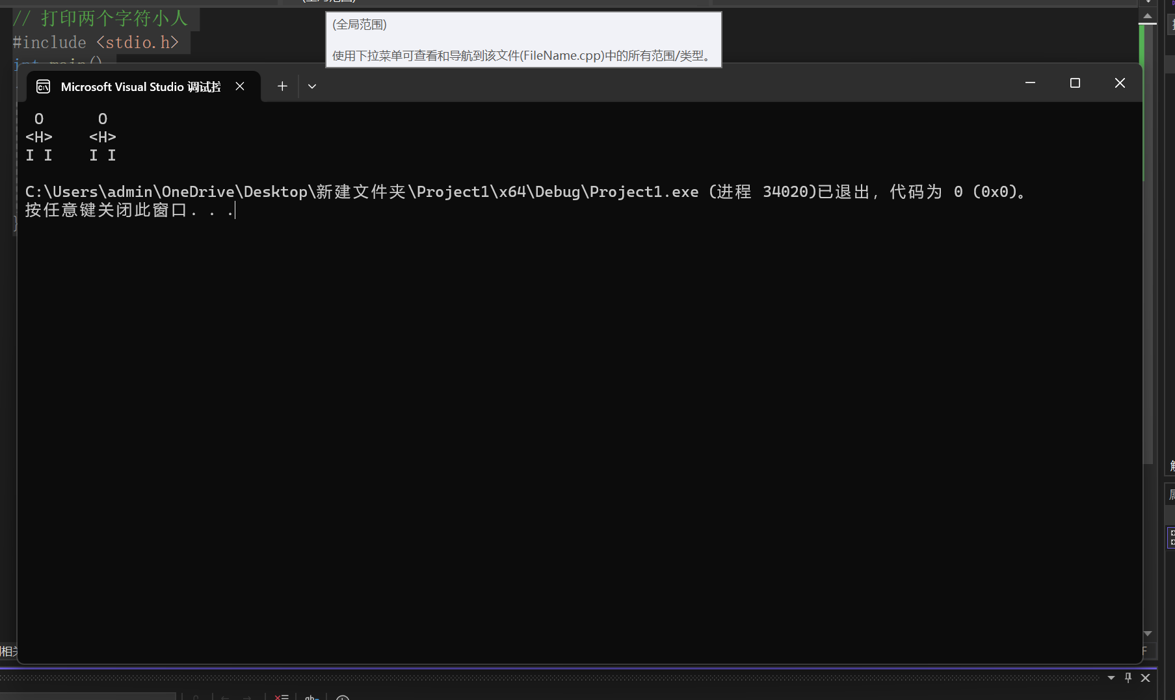Click the Project1.exe path text in the console

click(x=362, y=191)
